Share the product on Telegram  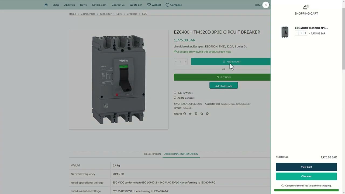click(207, 114)
